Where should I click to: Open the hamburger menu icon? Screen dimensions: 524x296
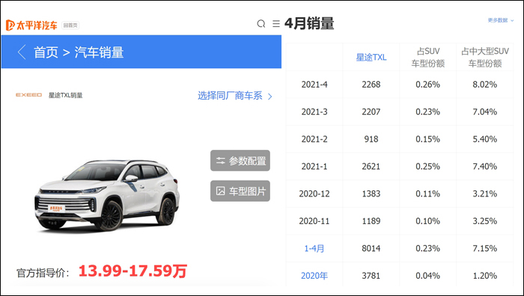pyautogui.click(x=276, y=24)
